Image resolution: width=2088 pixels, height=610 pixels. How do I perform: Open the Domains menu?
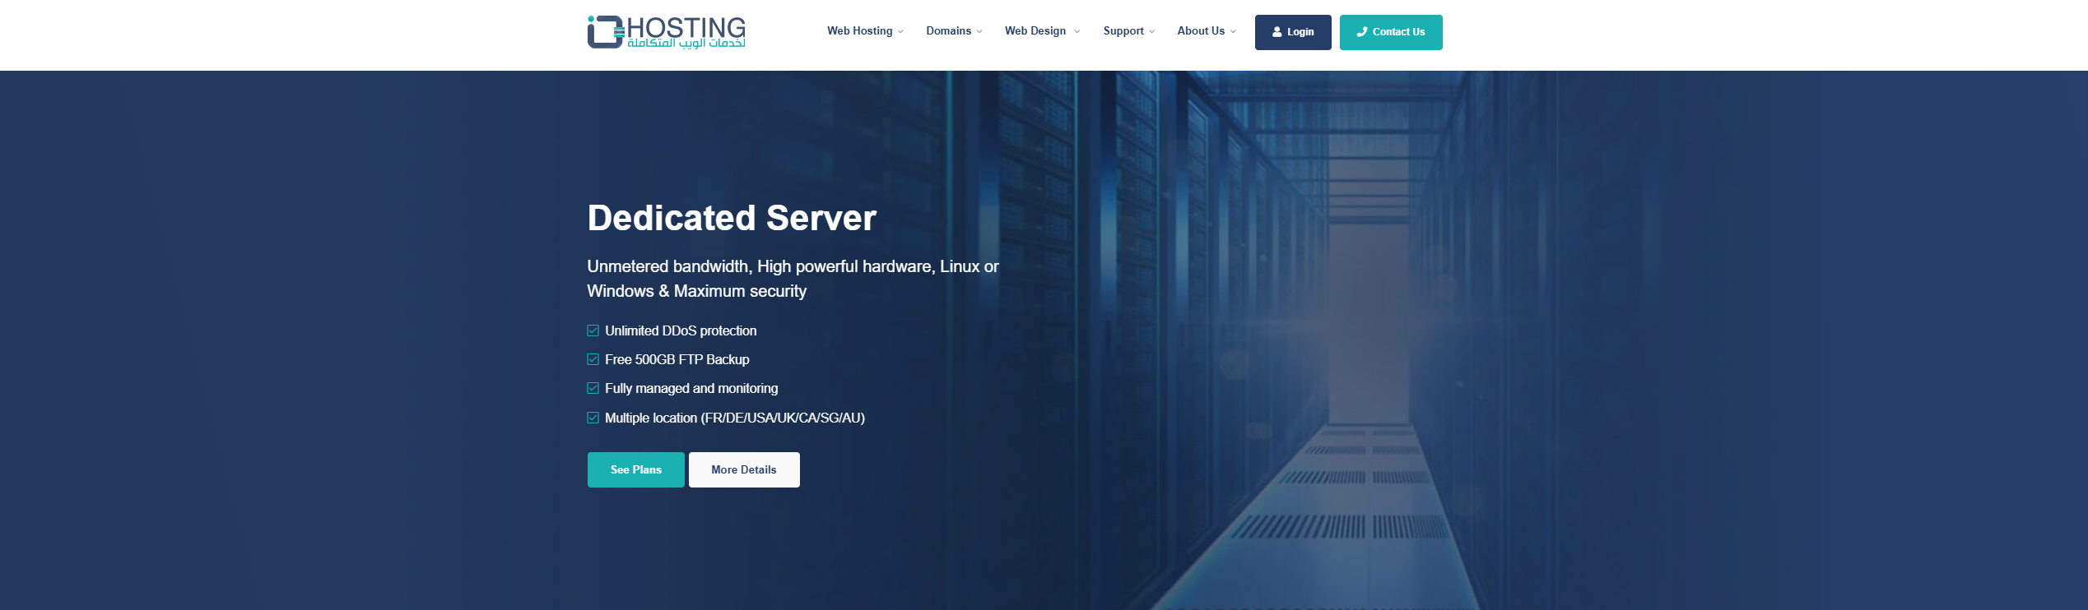click(x=949, y=30)
